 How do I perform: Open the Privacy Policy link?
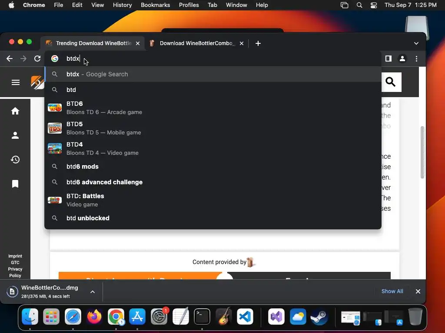[15, 272]
